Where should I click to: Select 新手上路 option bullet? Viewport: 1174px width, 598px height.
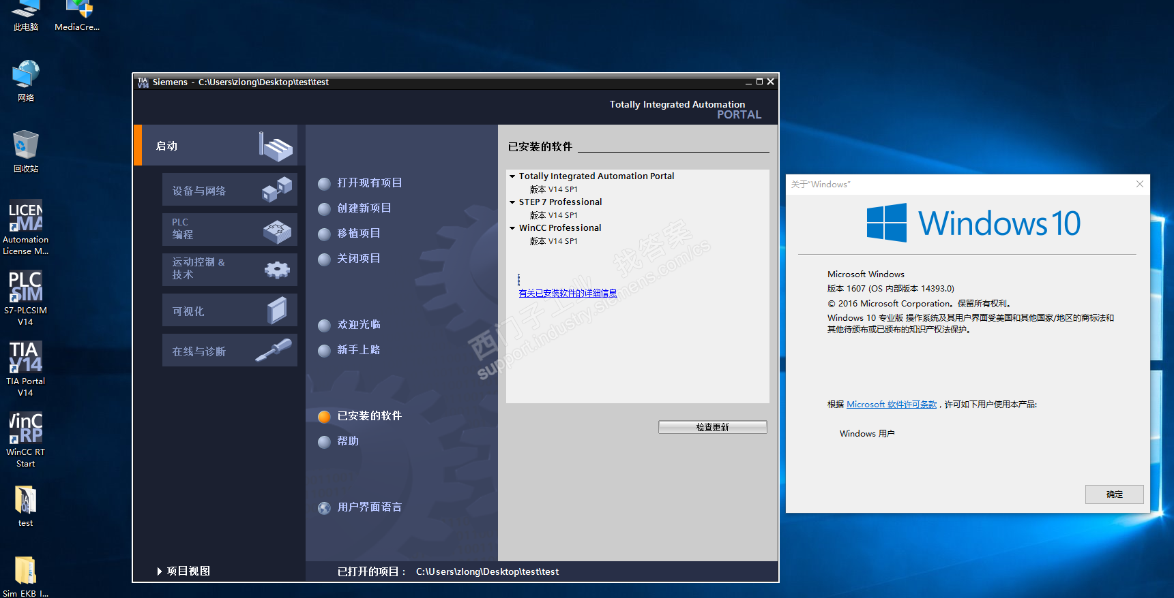[325, 351]
